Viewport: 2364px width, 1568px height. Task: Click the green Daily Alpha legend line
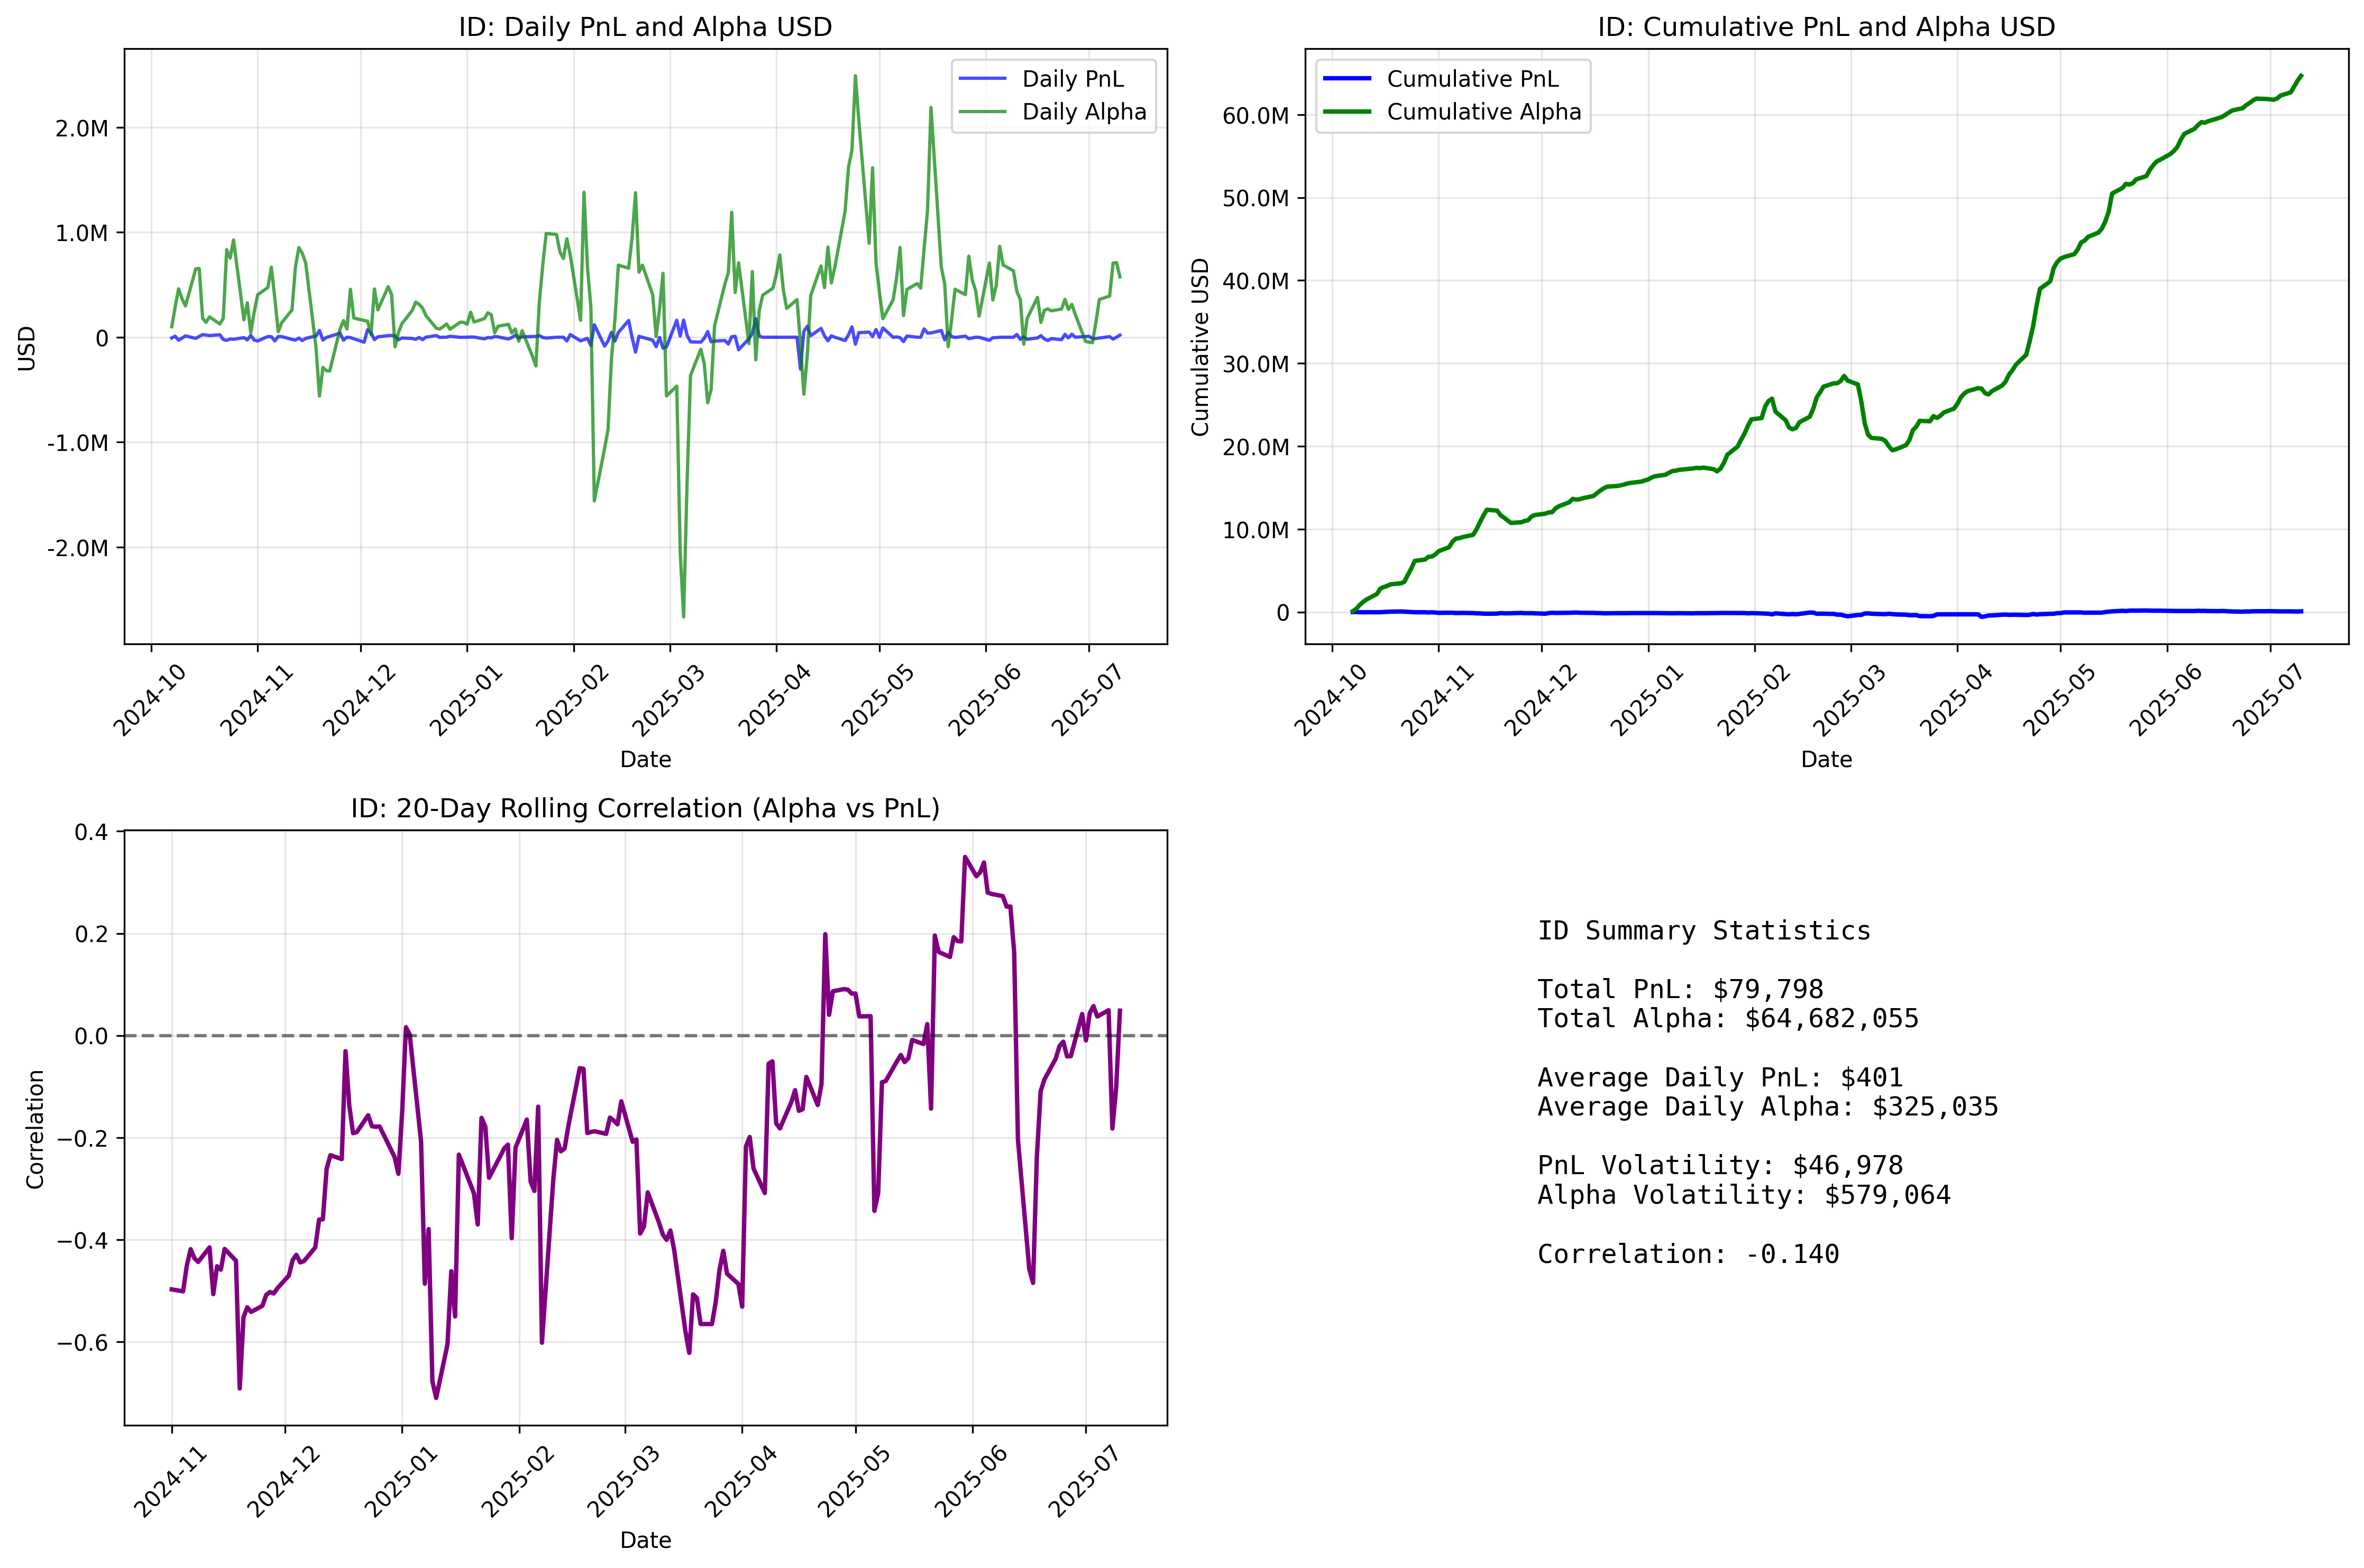tap(983, 112)
